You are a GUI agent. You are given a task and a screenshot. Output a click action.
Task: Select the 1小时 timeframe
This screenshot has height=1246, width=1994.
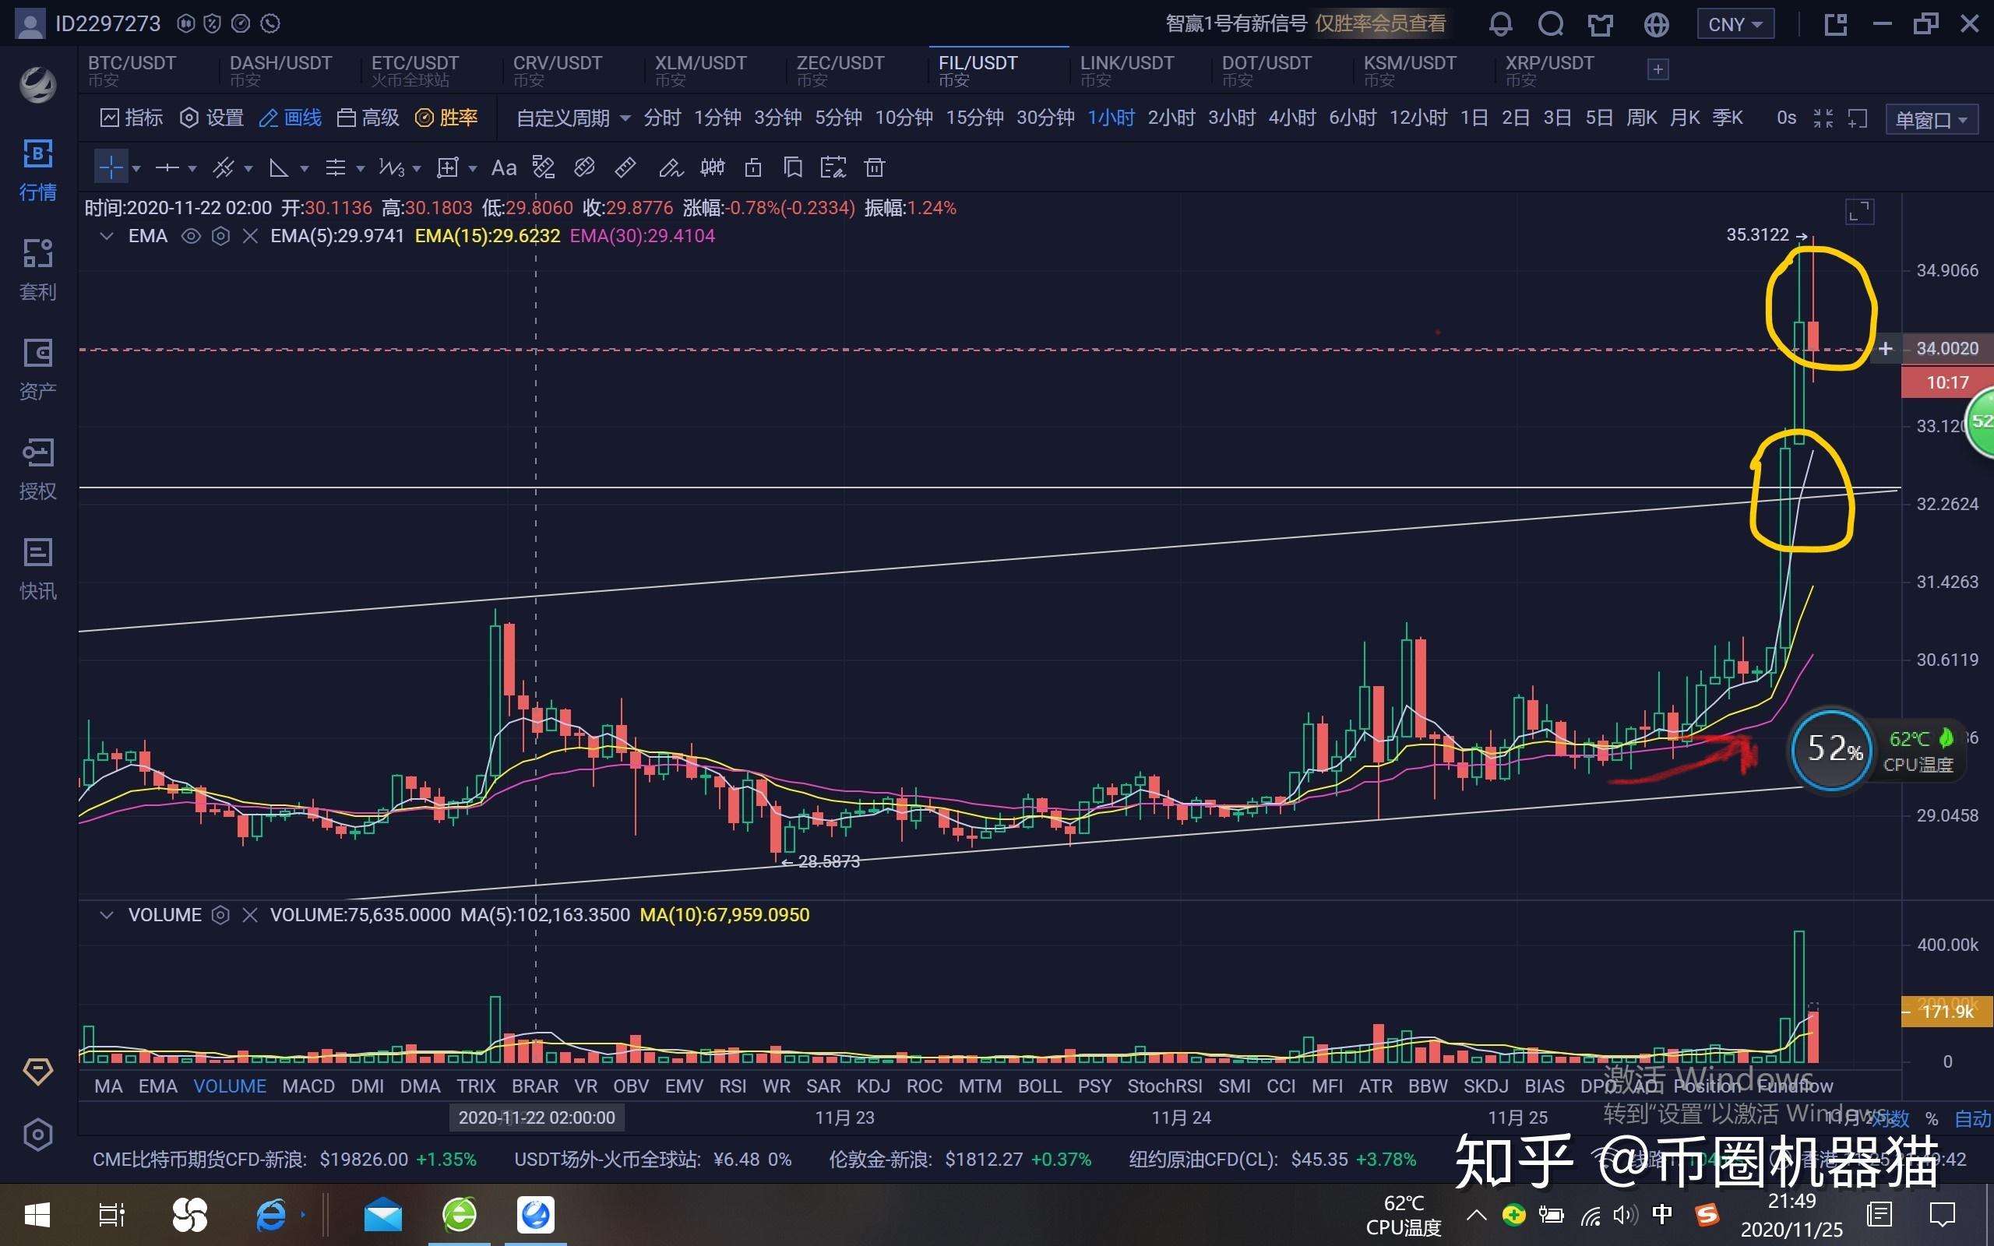coord(1111,118)
